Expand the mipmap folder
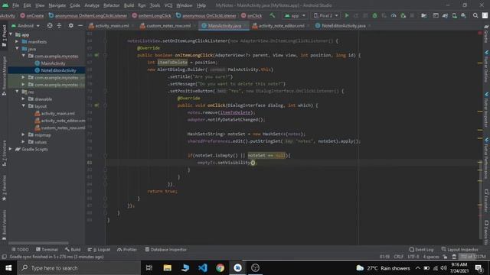The width and height of the screenshot is (490, 275). (24, 134)
